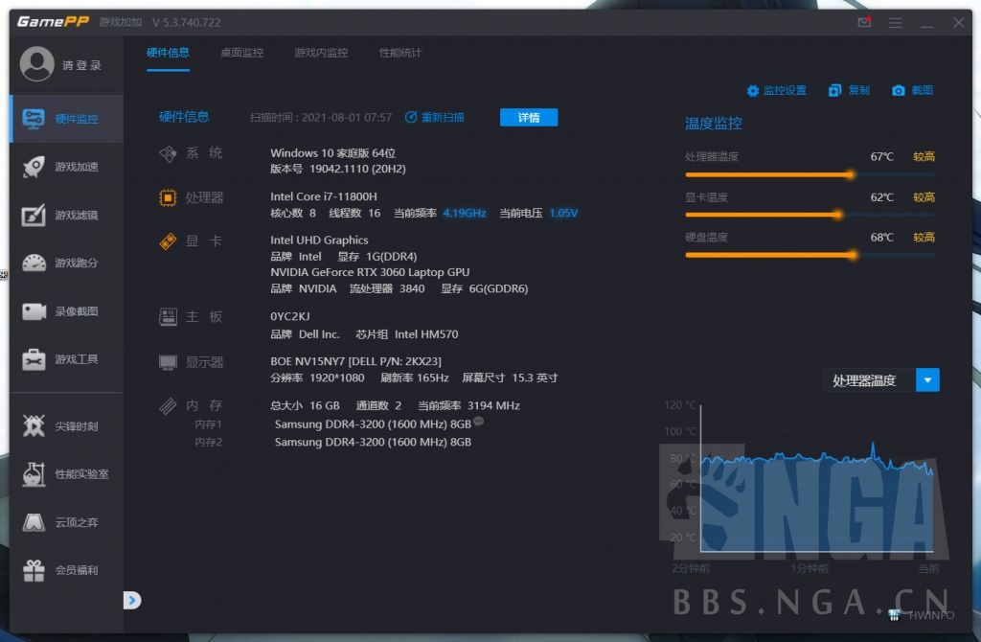
Task: Click the 硬件信息 section heading
Action: [x=184, y=117]
